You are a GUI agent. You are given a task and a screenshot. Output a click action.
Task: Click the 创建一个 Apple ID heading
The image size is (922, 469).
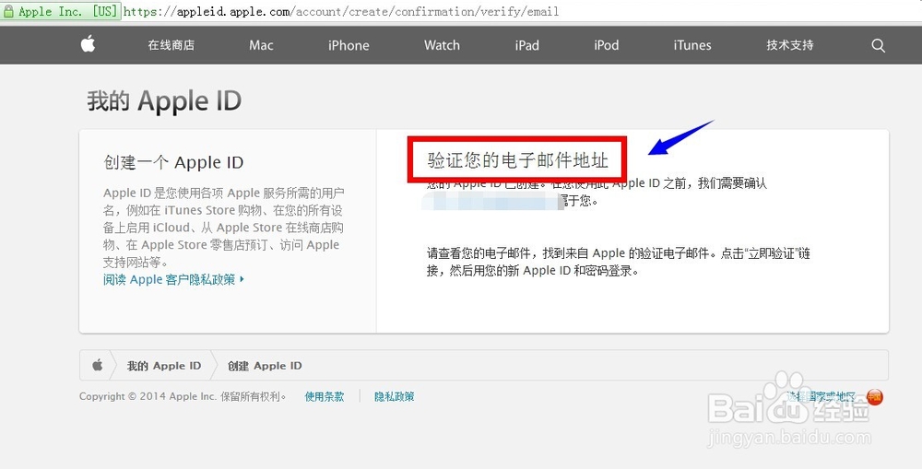pos(173,162)
